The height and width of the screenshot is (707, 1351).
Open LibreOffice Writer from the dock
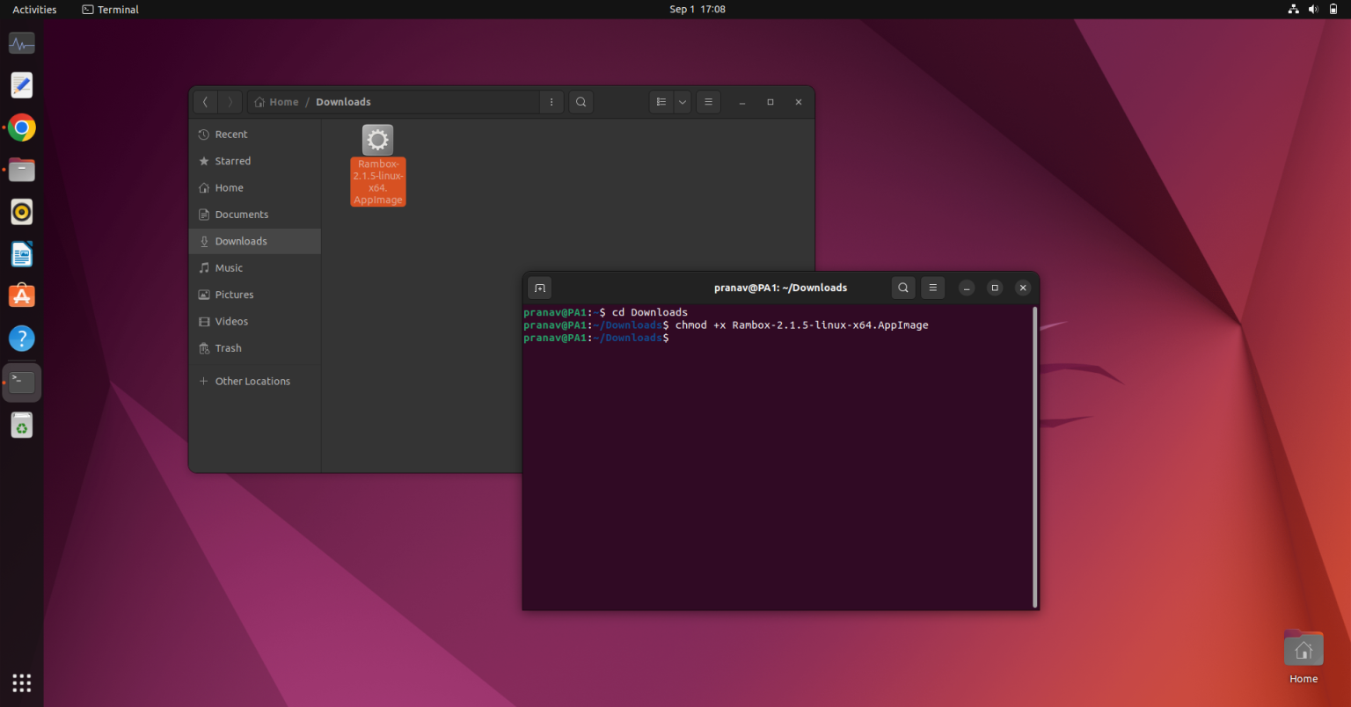pyautogui.click(x=21, y=253)
